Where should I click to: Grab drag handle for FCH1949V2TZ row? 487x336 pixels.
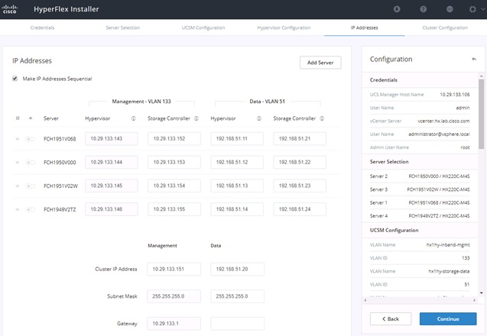18,209
